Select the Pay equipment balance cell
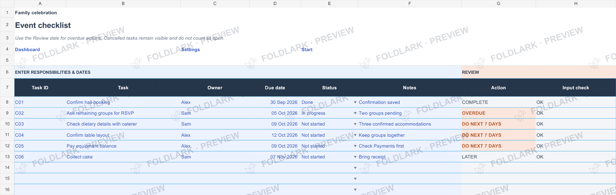 123,146
